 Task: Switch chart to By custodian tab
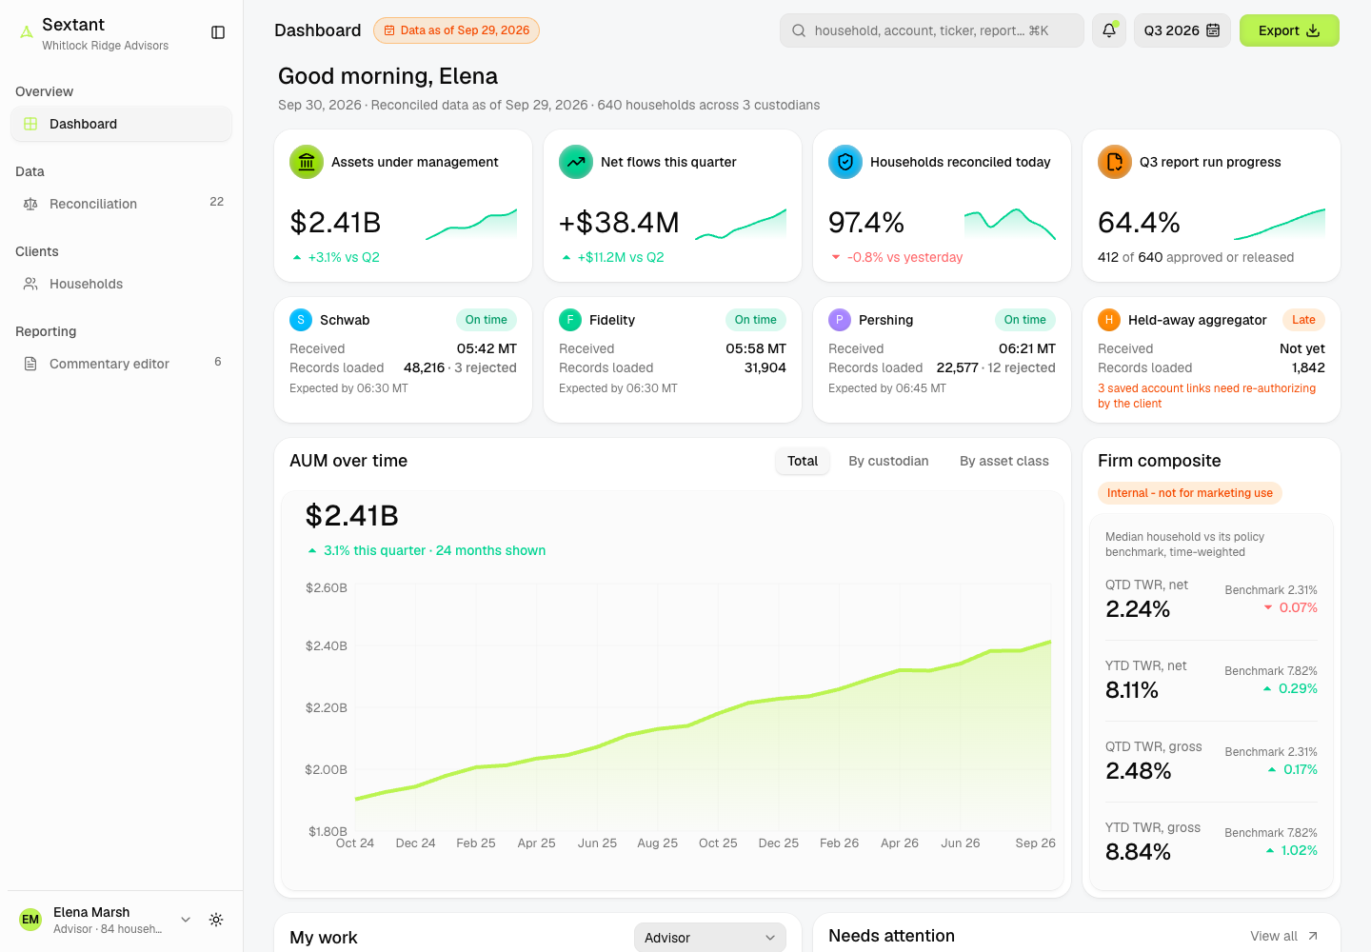click(x=888, y=461)
